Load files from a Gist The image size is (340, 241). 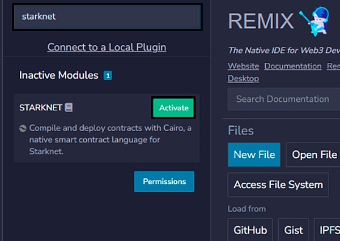coord(293,230)
